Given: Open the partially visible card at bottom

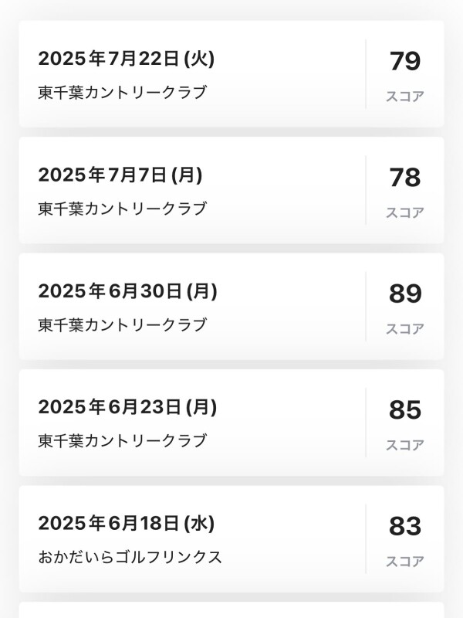Looking at the screenshot, I should click(231, 610).
